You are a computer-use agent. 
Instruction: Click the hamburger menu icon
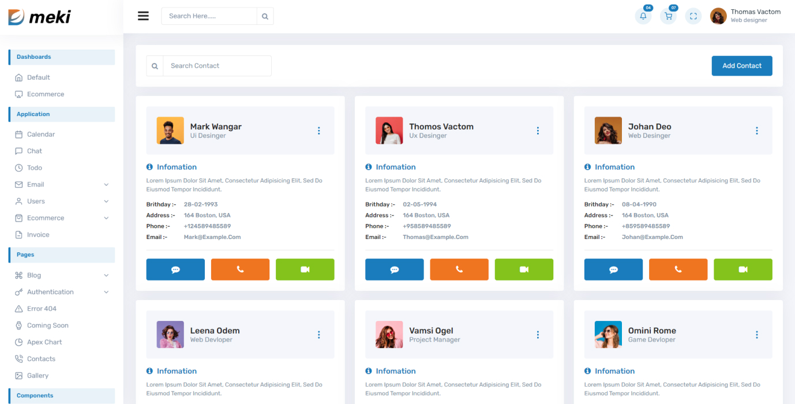coord(143,16)
